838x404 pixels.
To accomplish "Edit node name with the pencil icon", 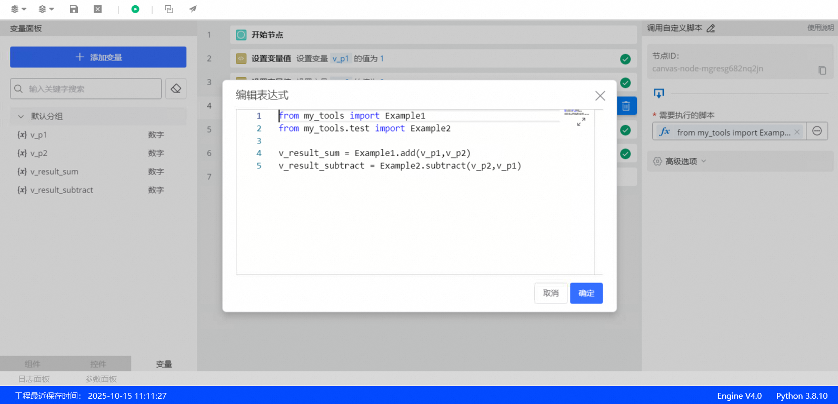I will (x=711, y=28).
